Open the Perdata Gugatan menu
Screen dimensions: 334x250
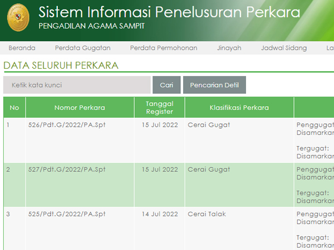click(x=82, y=48)
